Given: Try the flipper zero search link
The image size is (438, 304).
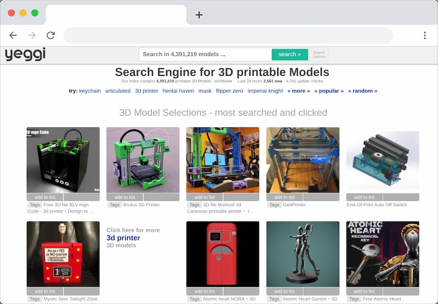Looking at the screenshot, I should pyautogui.click(x=229, y=91).
